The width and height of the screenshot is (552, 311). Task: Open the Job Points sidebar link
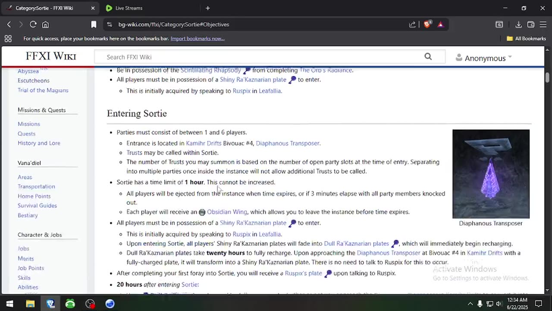point(31,268)
